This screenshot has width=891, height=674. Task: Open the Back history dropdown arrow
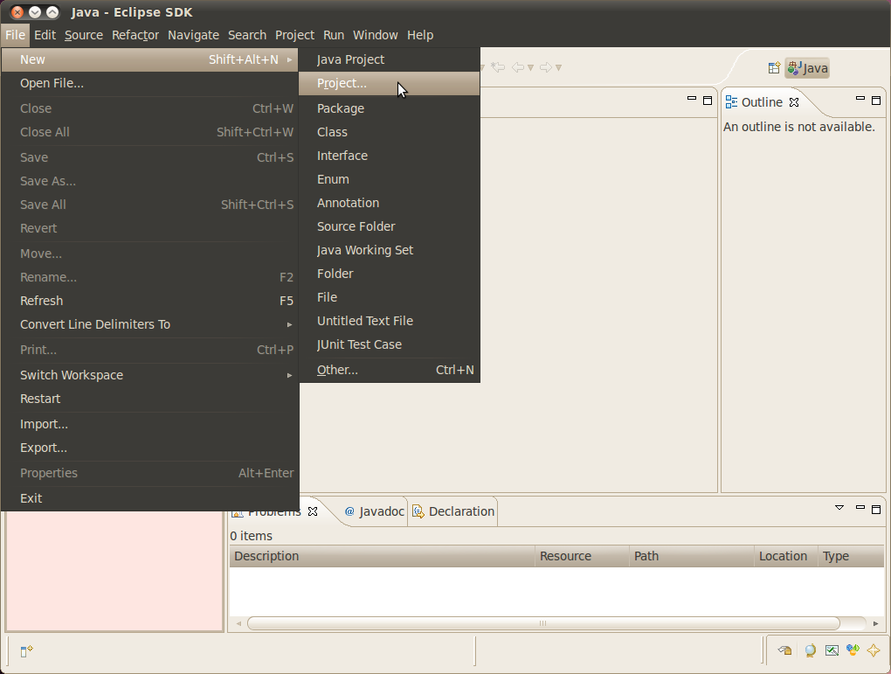[x=531, y=67]
